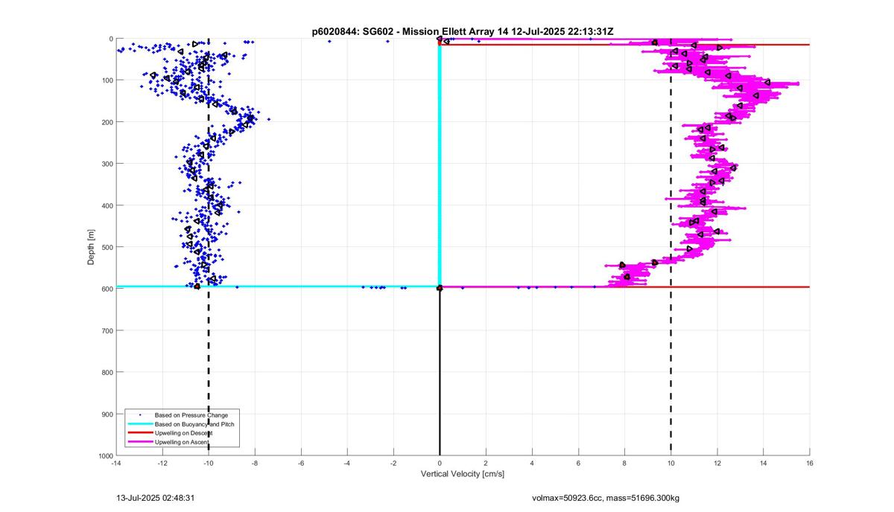Click the '600' depth axis tick label

[107, 289]
